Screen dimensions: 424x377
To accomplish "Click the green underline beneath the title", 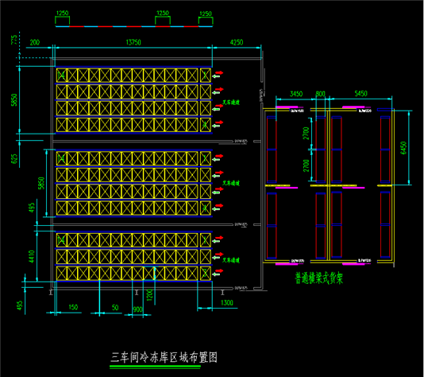I will tap(155, 367).
